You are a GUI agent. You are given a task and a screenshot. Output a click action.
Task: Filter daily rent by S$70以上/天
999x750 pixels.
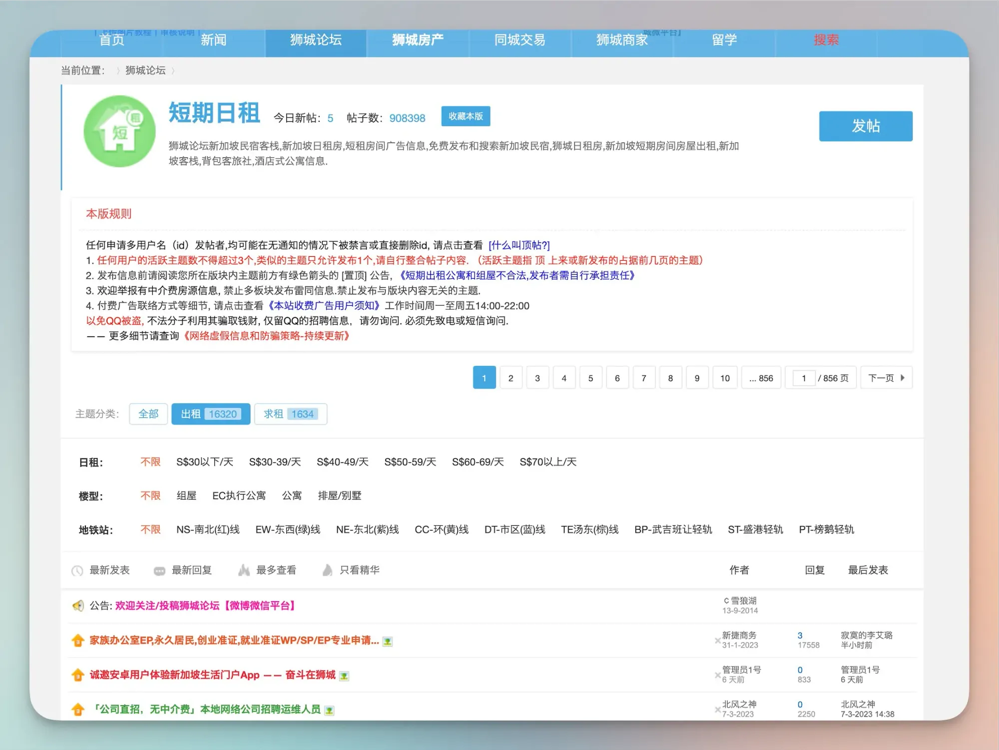(548, 462)
